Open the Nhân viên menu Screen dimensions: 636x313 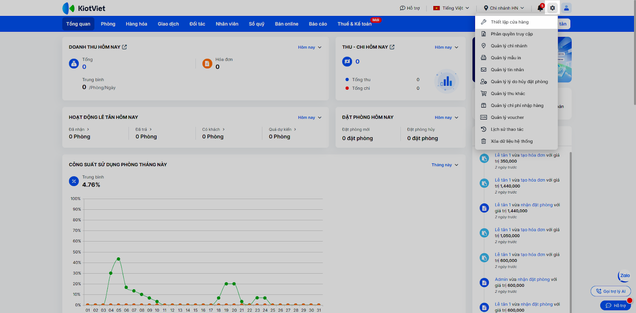[227, 24]
